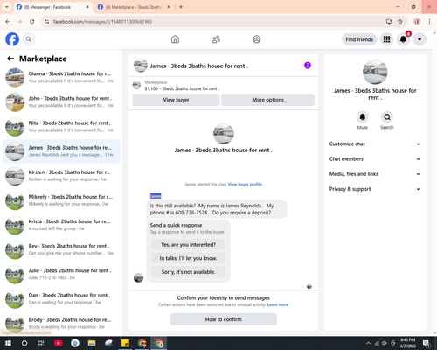The width and height of the screenshot is (437, 350).
Task: Open Krista's 3beds 2baths conversation
Action: 61,225
